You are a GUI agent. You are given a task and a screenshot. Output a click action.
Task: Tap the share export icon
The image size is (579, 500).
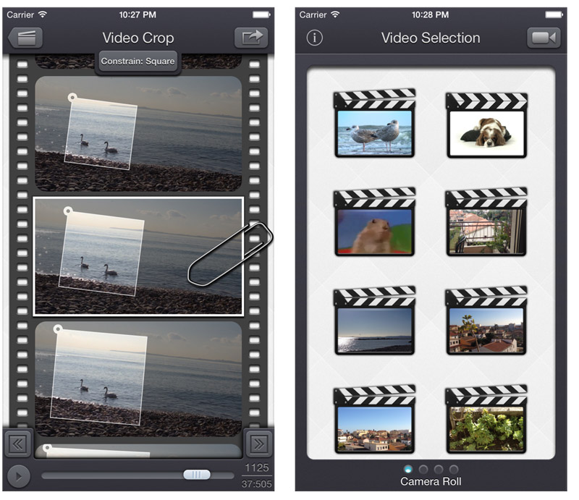pyautogui.click(x=250, y=38)
